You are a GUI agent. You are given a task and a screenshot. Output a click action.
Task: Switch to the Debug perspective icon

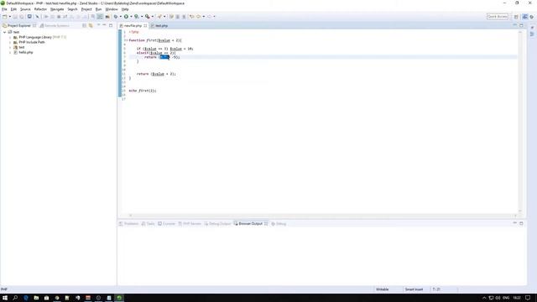click(532, 17)
